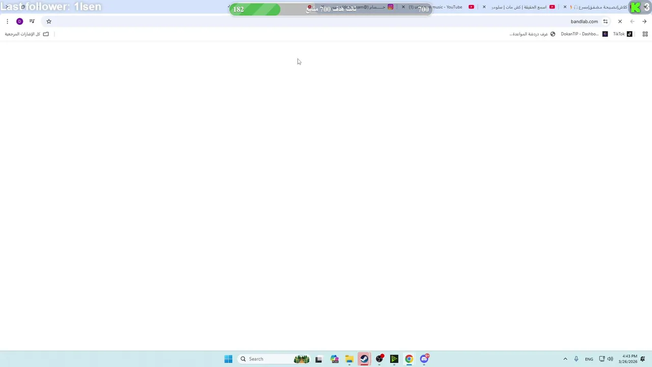Open the Windows Start menu
This screenshot has height=367, width=652.
tap(228, 359)
